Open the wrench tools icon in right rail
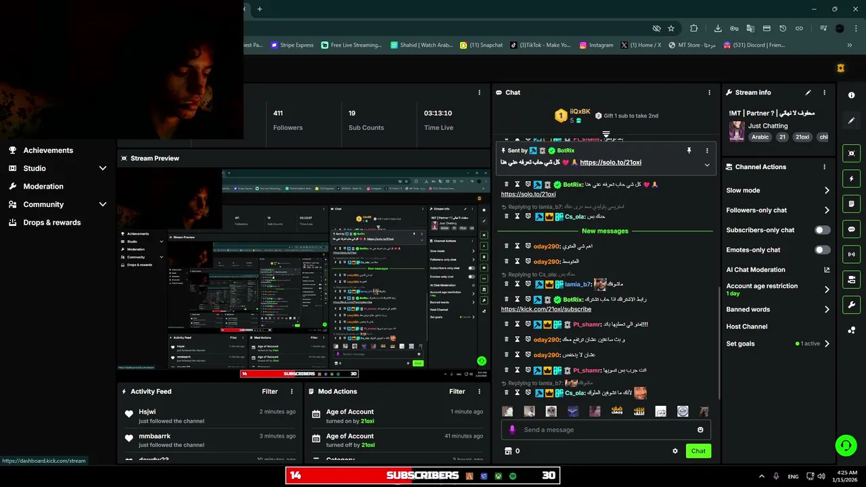 852,305
